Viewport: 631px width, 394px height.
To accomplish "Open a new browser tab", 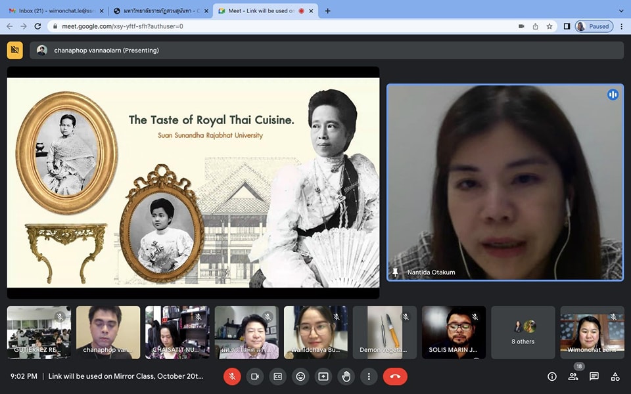I will pyautogui.click(x=328, y=11).
